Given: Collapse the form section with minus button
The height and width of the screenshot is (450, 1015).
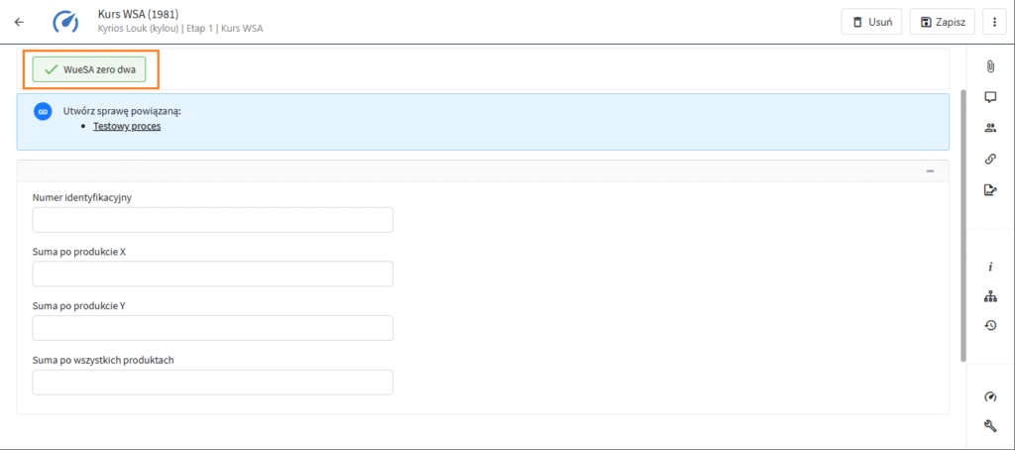Looking at the screenshot, I should pos(930,171).
